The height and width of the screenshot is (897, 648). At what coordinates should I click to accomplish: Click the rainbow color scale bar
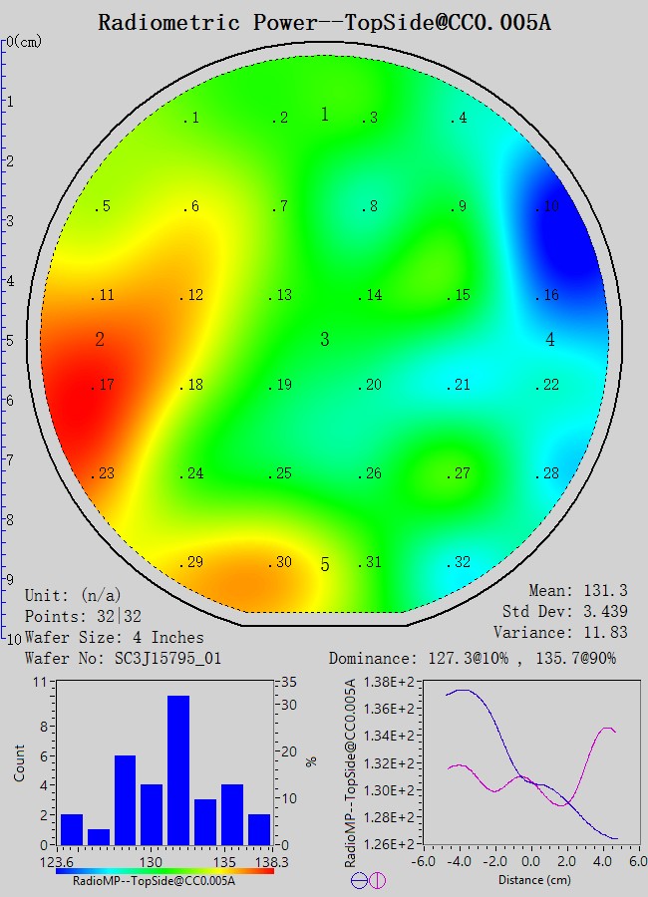tap(164, 870)
